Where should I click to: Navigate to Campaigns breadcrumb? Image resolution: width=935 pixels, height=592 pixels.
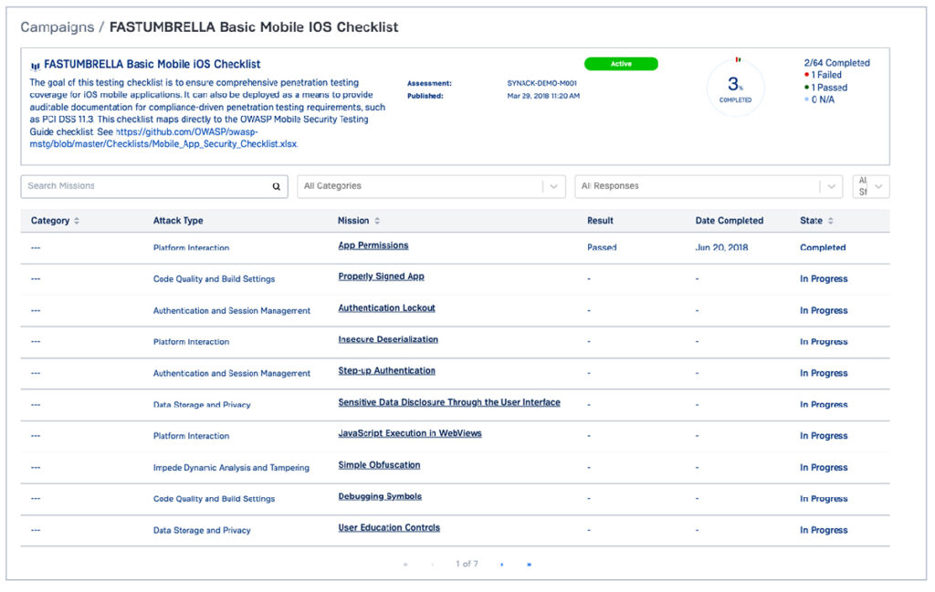(57, 27)
